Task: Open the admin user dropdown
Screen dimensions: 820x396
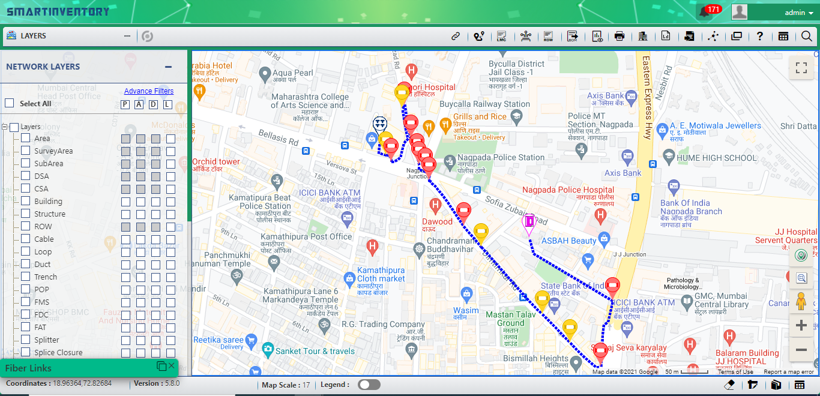Action: (x=799, y=13)
